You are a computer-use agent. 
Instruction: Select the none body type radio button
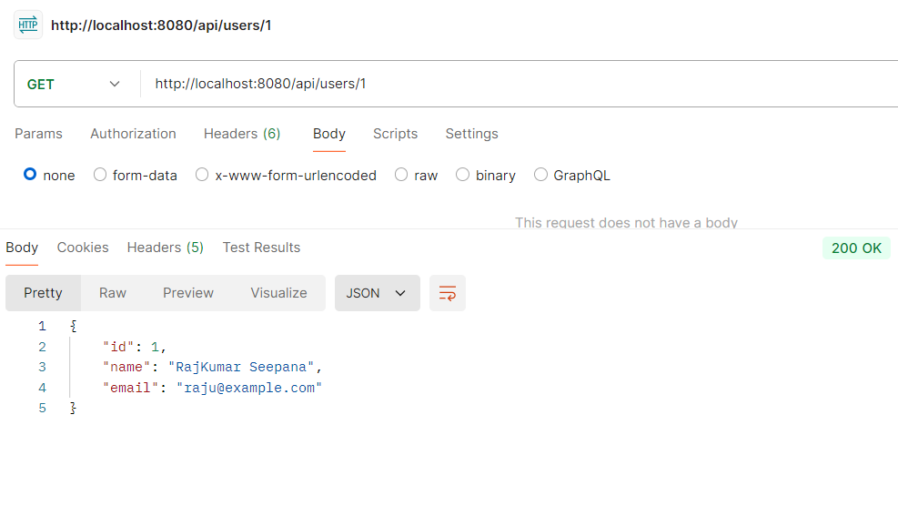30,175
